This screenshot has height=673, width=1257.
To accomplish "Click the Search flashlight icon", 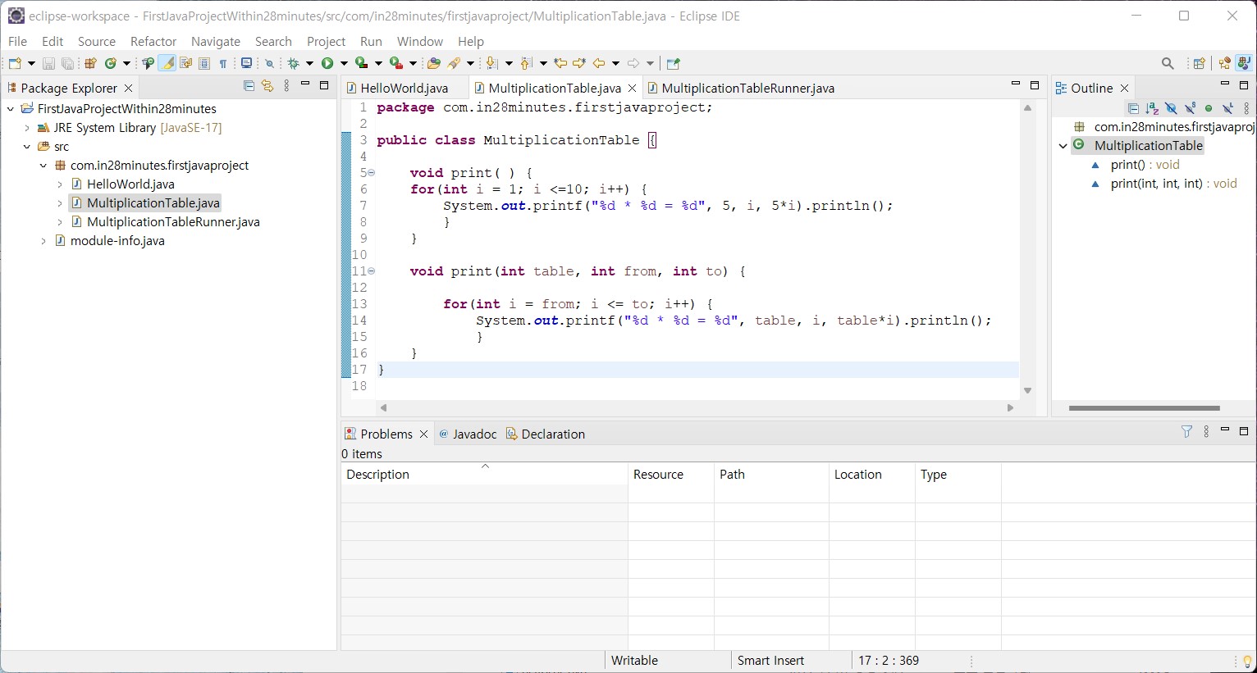I will [x=454, y=63].
